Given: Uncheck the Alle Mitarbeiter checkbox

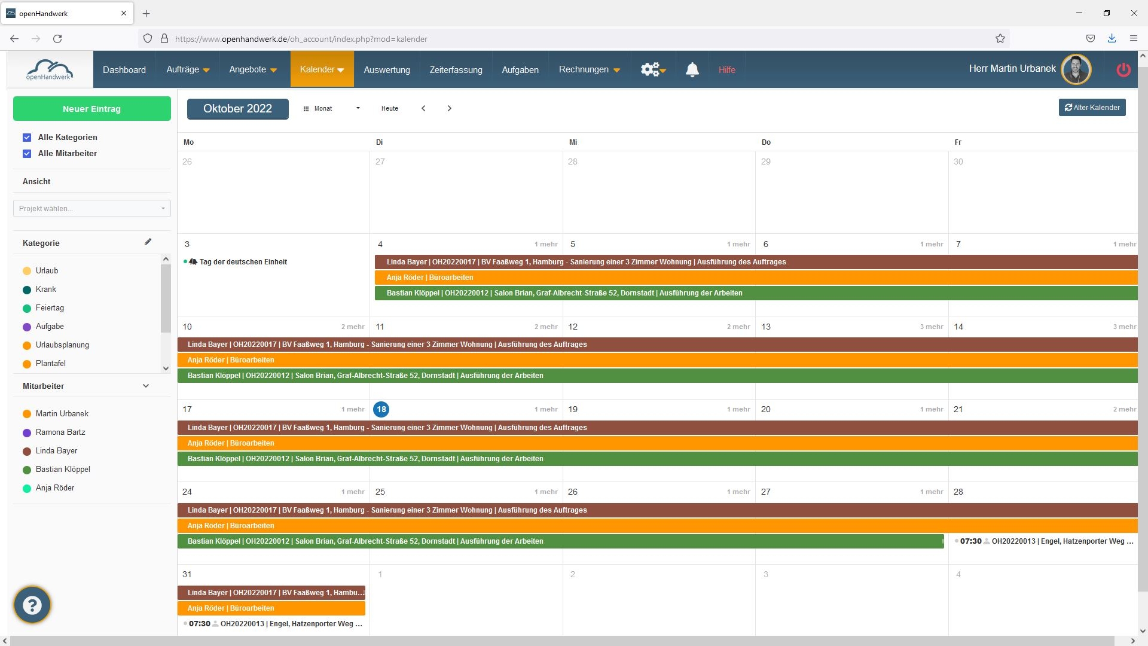Looking at the screenshot, I should click(27, 154).
